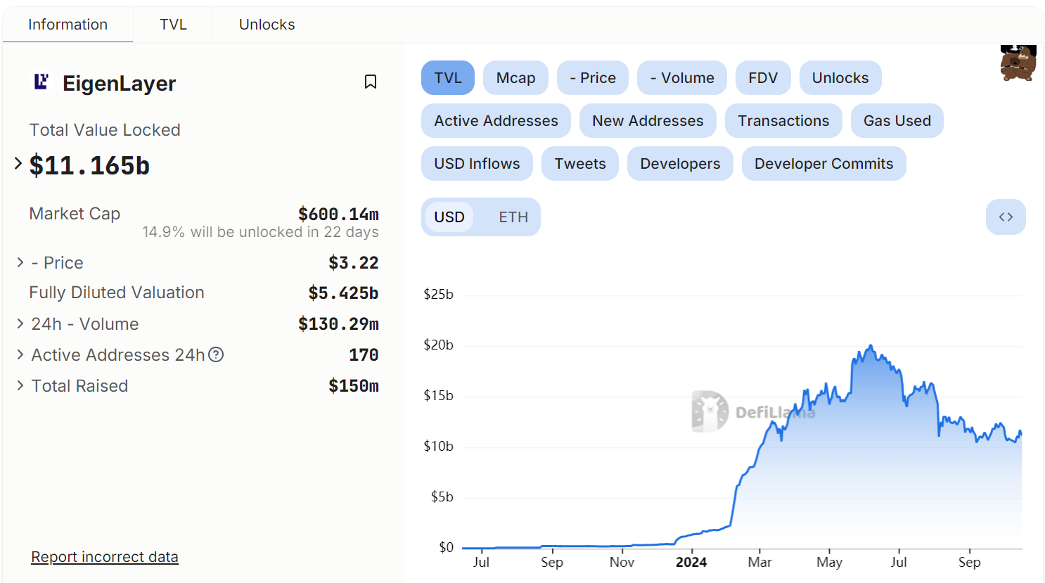Screen dimensions: 1045x583
Task: Enable the Active Addresses metric
Action: (x=496, y=120)
